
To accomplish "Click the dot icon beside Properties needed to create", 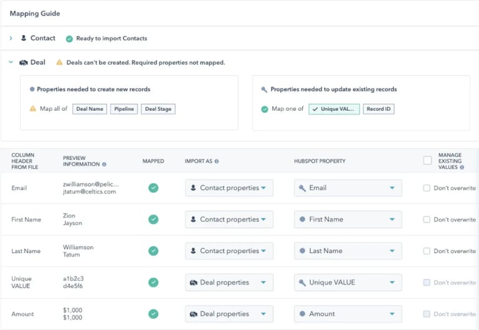I will pyautogui.click(x=32, y=89).
